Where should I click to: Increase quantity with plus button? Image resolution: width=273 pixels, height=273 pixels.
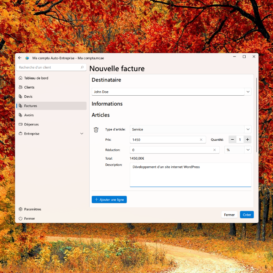click(247, 140)
